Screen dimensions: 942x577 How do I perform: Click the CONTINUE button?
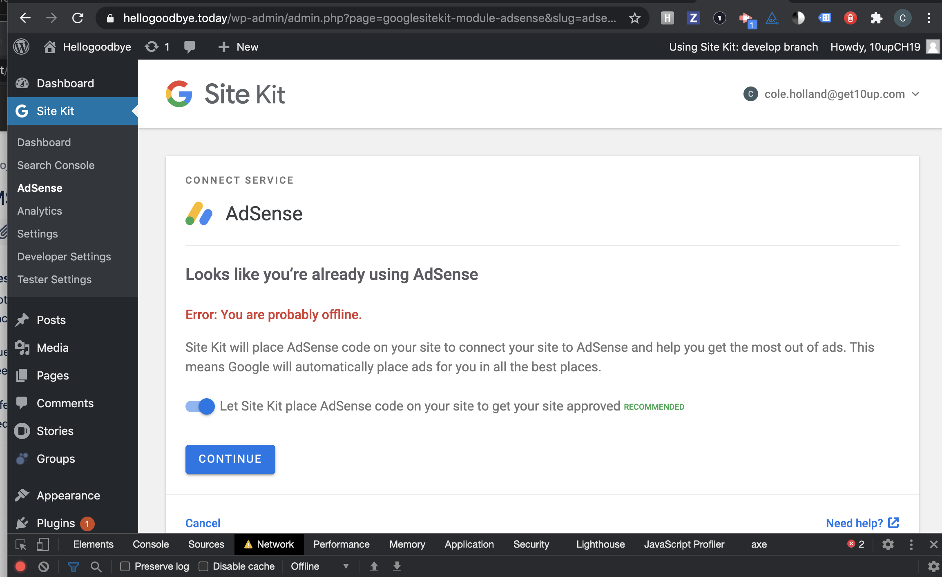[230, 459]
